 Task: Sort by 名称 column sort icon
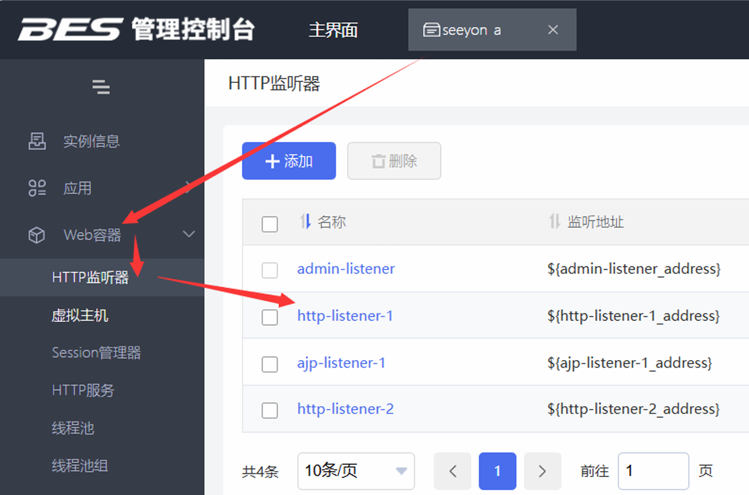(x=305, y=221)
